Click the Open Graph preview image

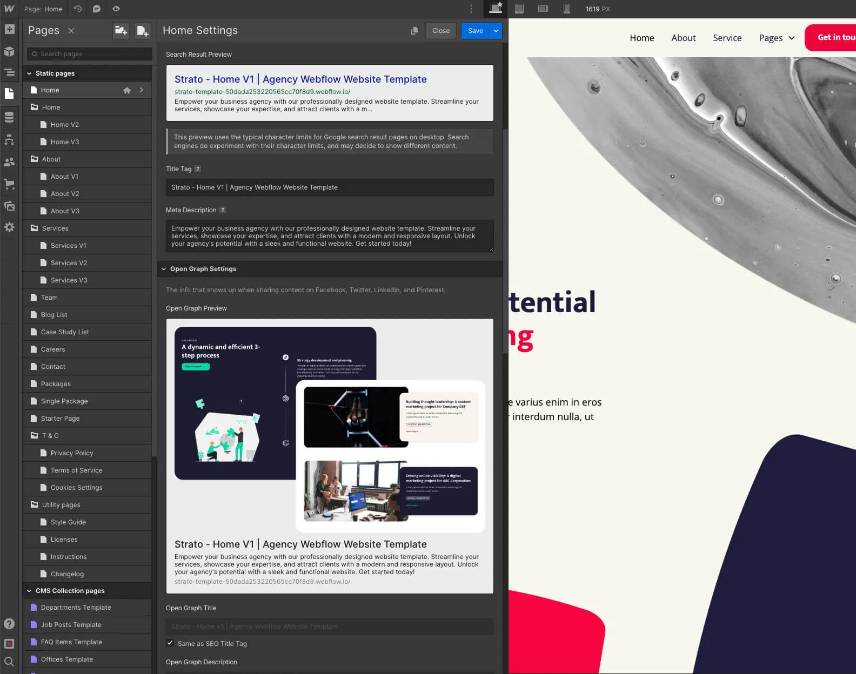coord(330,429)
